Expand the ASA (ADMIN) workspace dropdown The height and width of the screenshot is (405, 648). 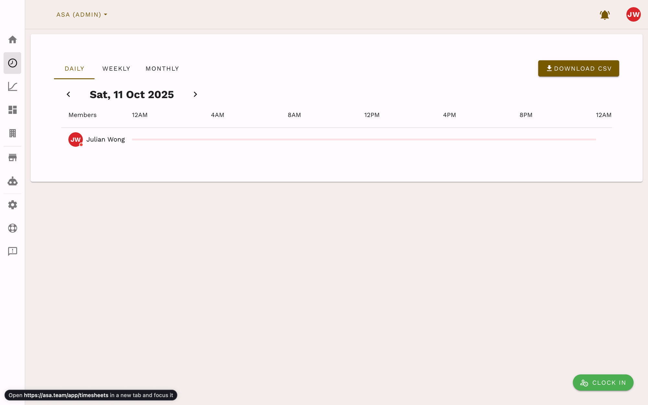pos(82,15)
